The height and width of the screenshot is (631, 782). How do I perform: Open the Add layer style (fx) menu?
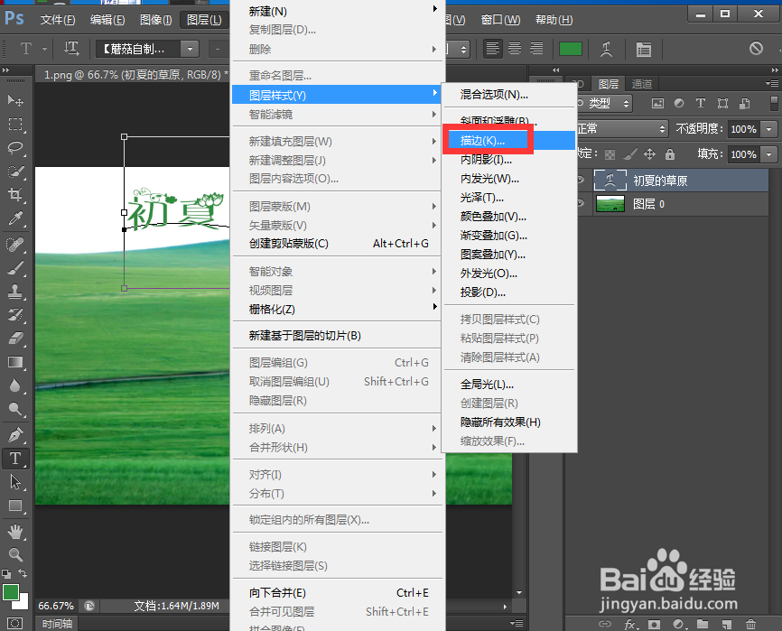click(629, 624)
